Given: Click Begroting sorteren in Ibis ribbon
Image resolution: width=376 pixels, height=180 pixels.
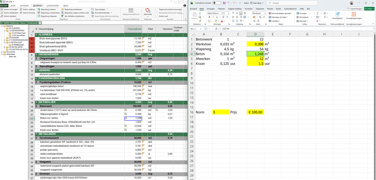Looking at the screenshot, I should [x=47, y=9].
